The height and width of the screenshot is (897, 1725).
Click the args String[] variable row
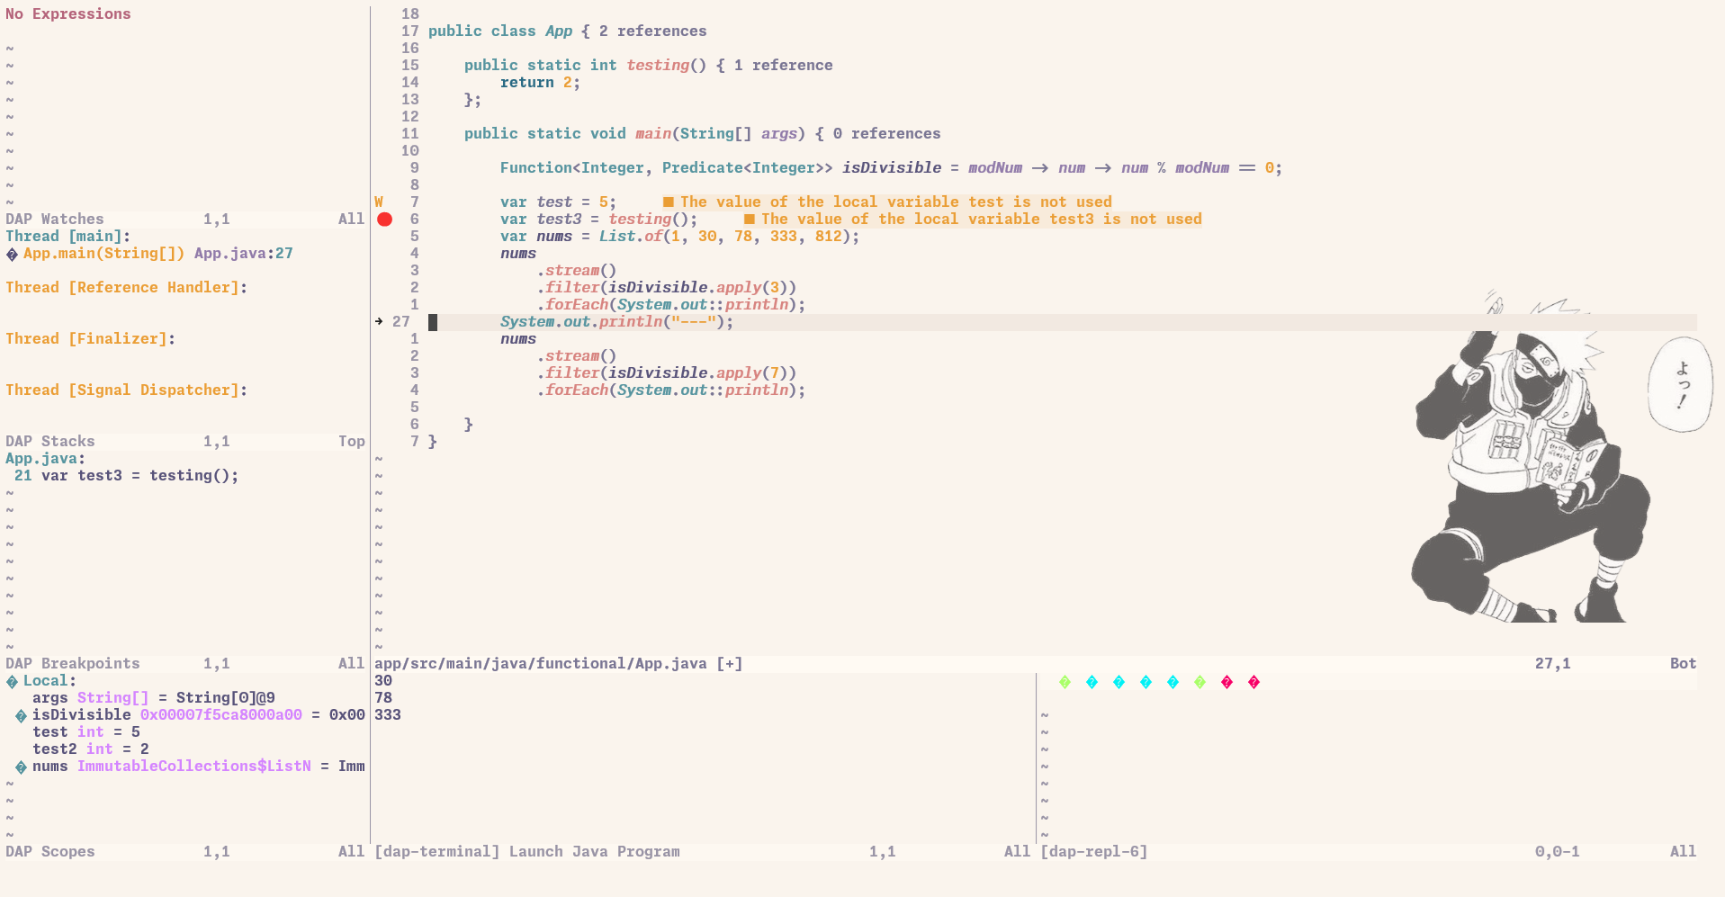tap(154, 697)
